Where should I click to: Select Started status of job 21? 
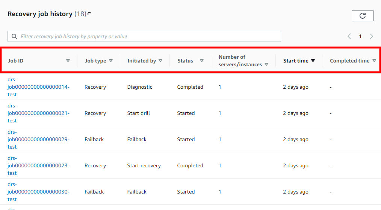pos(186,113)
